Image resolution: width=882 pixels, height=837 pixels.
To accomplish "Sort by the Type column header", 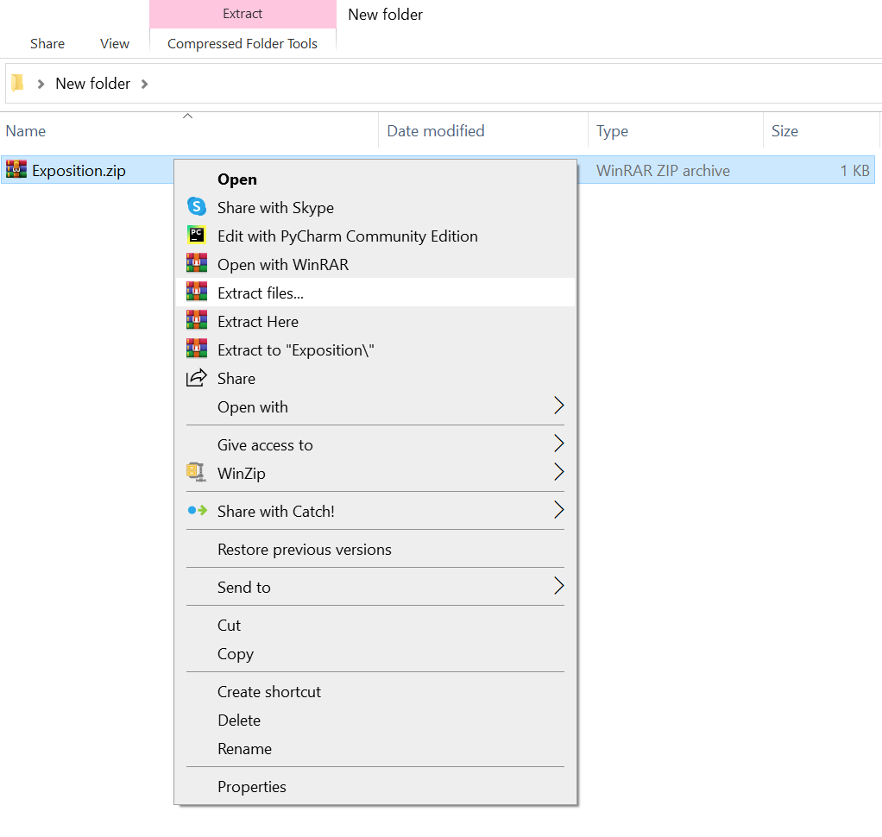I will (x=676, y=130).
